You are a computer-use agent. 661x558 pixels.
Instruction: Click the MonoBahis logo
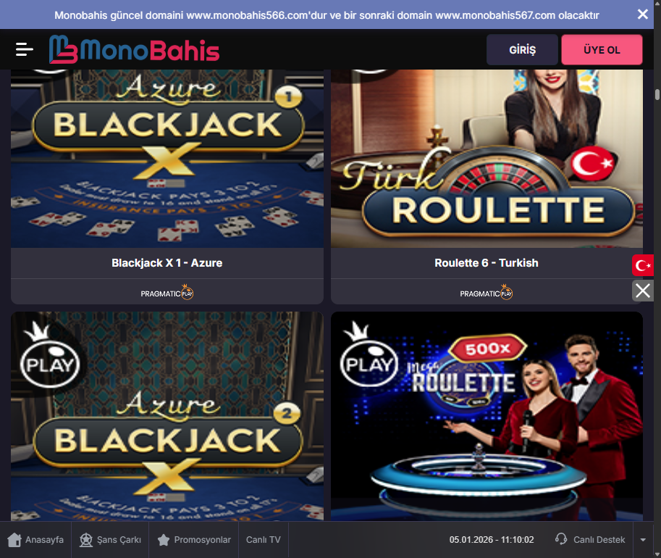(x=134, y=49)
